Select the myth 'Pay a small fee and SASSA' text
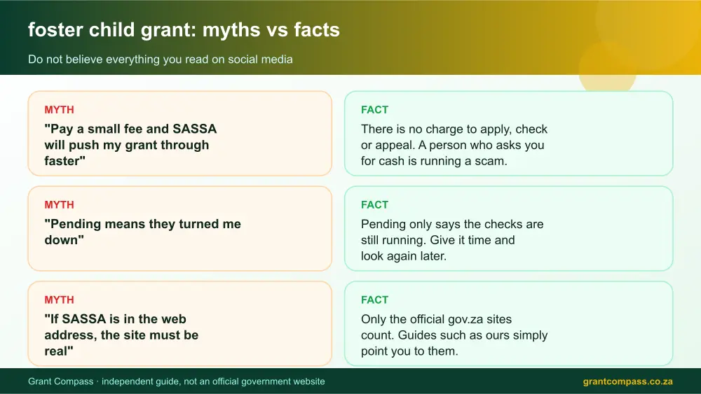This screenshot has width=701, height=394. [x=130, y=145]
